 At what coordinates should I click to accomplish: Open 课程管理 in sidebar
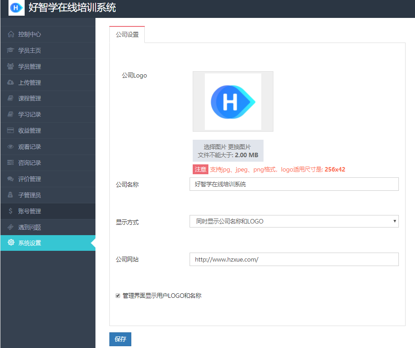click(x=48, y=99)
